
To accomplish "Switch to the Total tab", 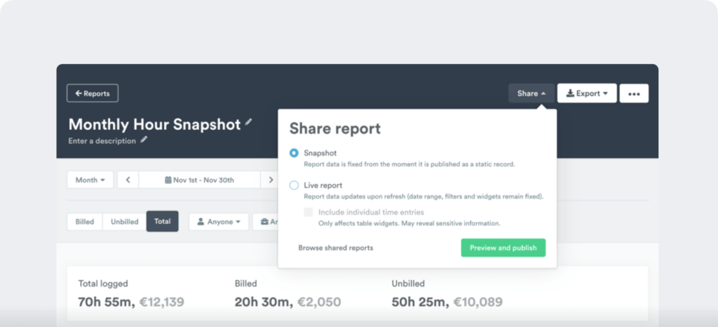I will tap(163, 221).
